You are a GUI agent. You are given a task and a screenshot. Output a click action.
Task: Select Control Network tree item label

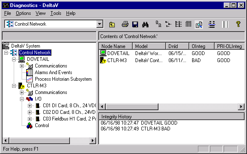coord(35,53)
